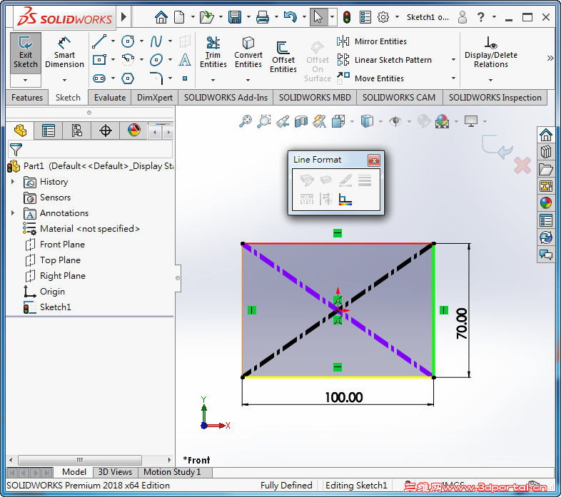Image resolution: width=561 pixels, height=497 pixels.
Task: Open the Trim Entities dropdown arrow
Action: tap(213, 80)
